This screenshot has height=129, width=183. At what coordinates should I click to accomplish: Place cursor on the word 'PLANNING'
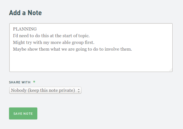pyautogui.click(x=25, y=29)
